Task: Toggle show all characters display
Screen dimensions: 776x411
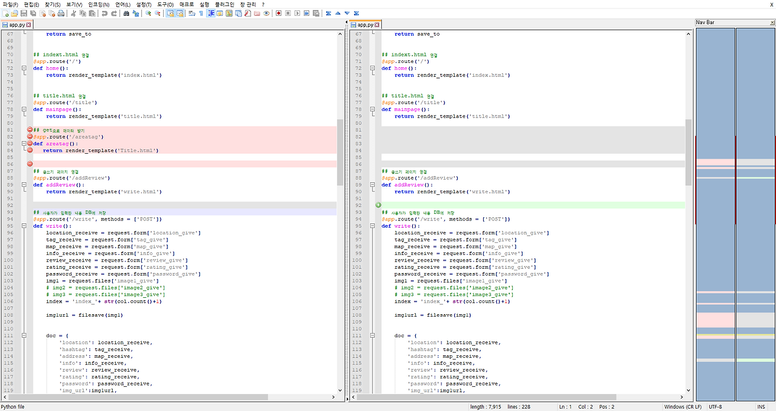Action: [x=200, y=13]
